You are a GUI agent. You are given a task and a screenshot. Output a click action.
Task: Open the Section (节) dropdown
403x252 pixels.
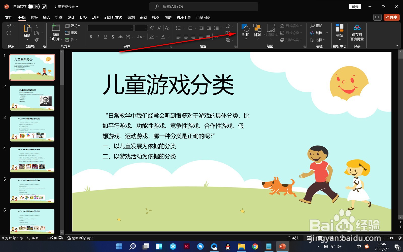[x=71, y=40]
